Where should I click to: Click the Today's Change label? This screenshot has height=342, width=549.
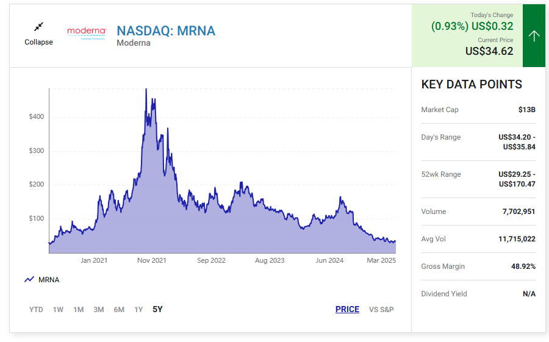(492, 15)
